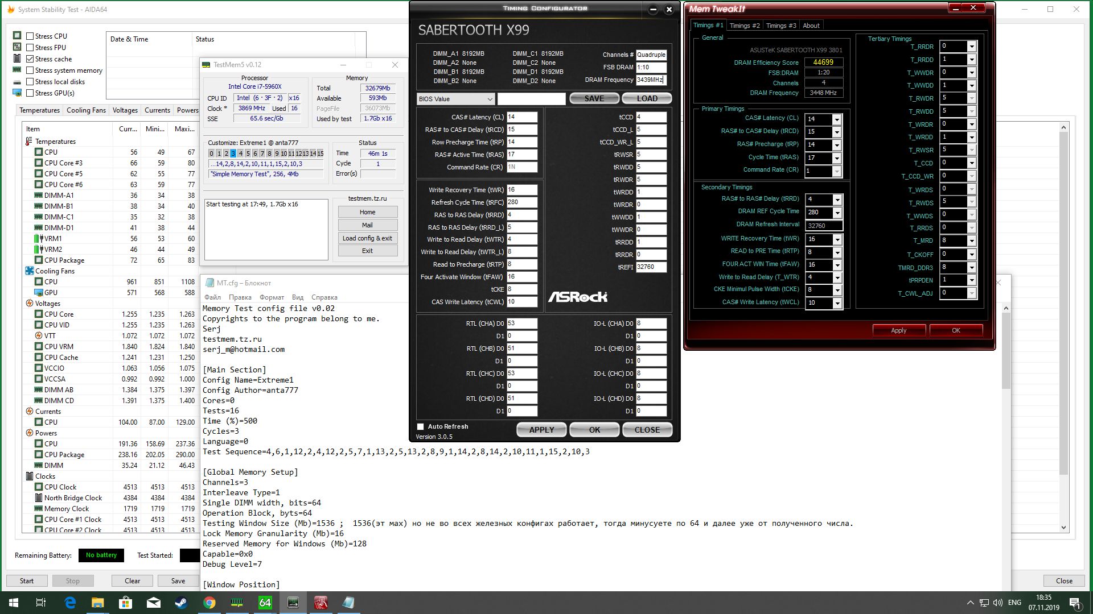
Task: Uncheck Stress cache option
Action: [x=30, y=59]
